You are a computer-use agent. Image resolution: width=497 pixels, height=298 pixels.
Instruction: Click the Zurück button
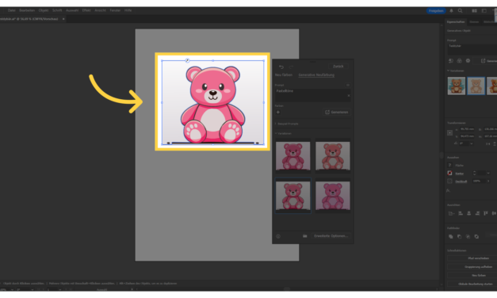point(338,67)
